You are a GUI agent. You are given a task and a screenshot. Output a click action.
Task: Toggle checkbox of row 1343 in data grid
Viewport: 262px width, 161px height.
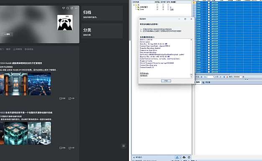tap(209, 8)
